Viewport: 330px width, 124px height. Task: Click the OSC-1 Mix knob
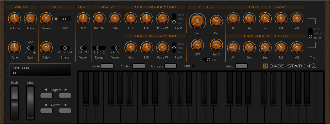coord(83,18)
